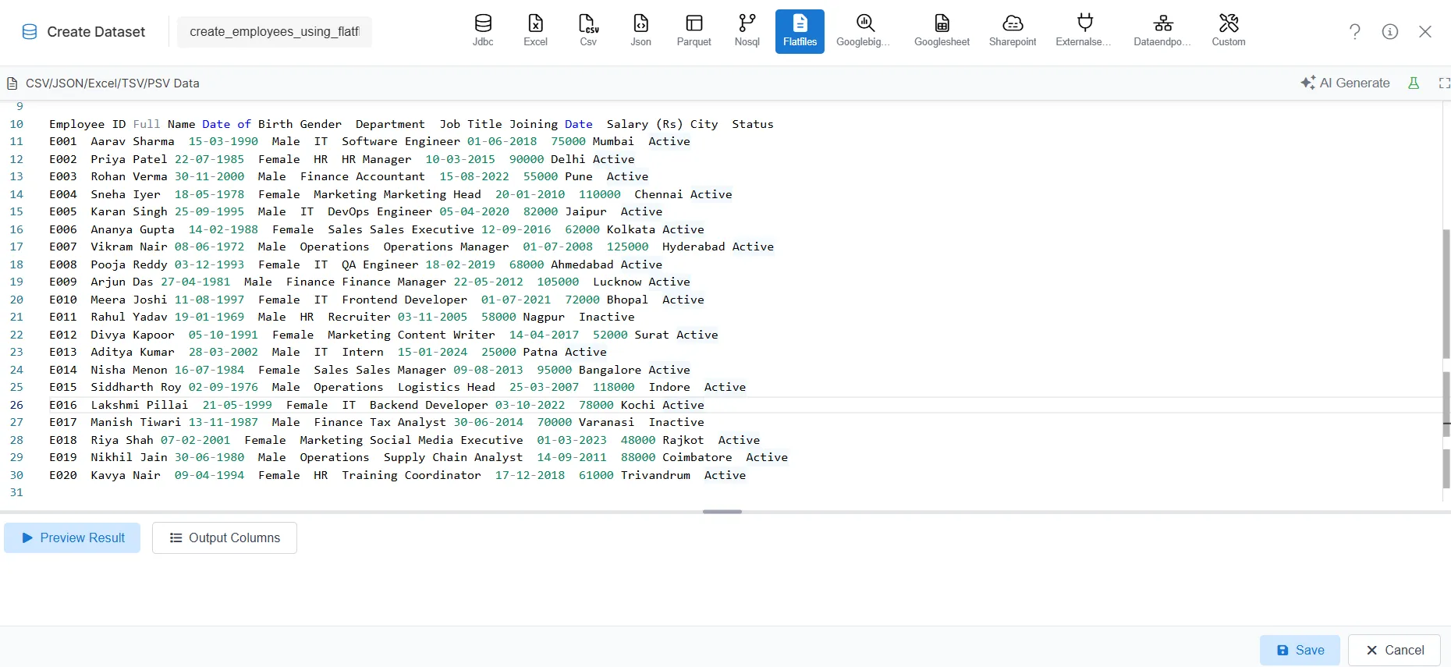The image size is (1451, 667).
Task: Select the Flatfiles source type
Action: point(800,31)
